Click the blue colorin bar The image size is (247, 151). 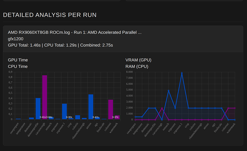78,117
